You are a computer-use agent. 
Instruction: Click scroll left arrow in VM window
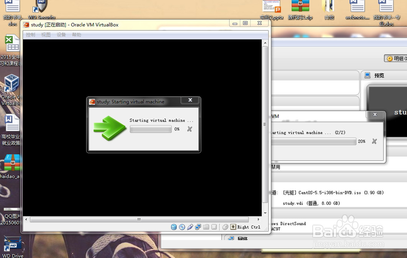pos(26,219)
